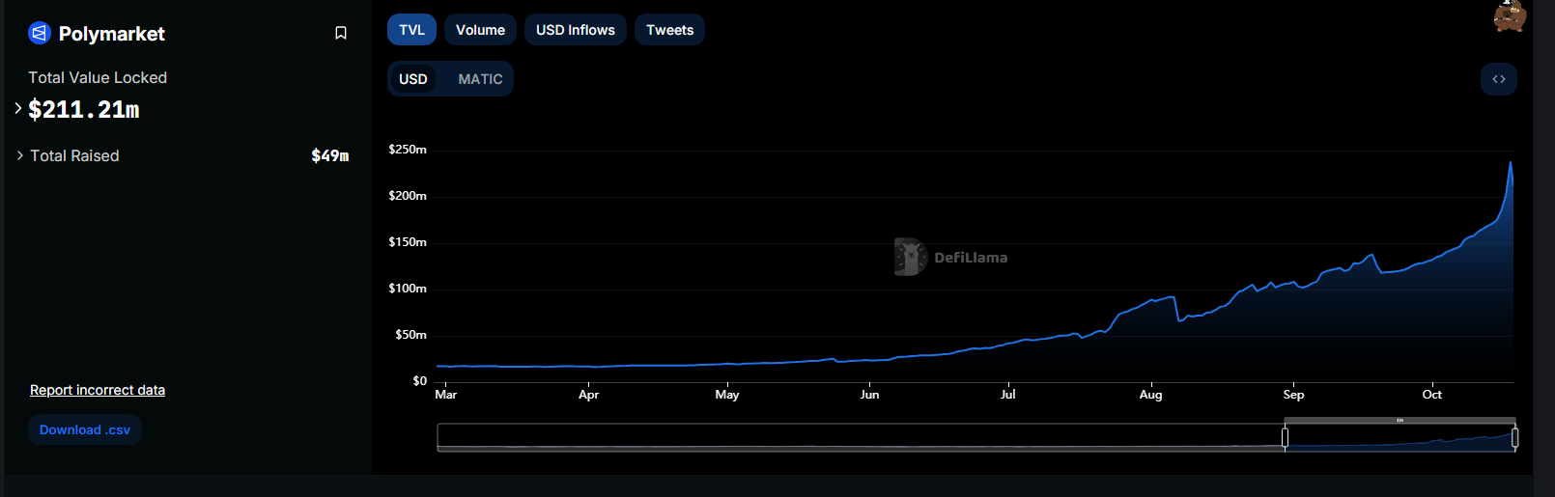Image resolution: width=1555 pixels, height=497 pixels.
Task: Enable the USD Inflows chart series
Action: (x=575, y=30)
